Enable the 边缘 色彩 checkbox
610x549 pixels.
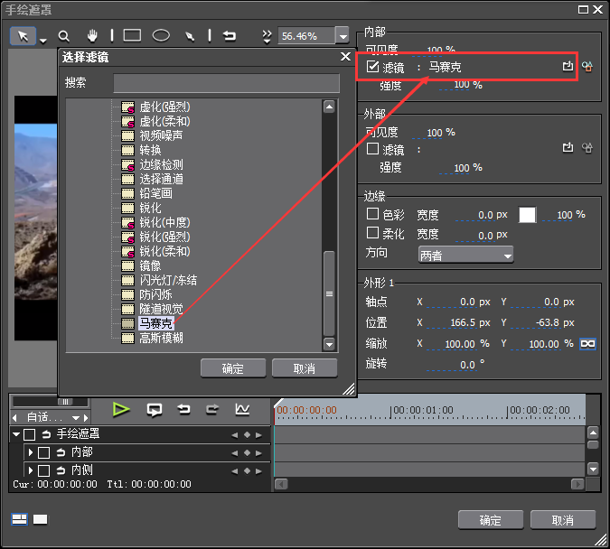click(x=372, y=213)
